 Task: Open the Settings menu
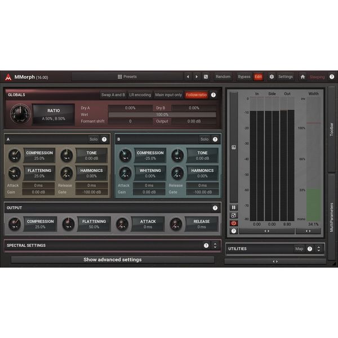tap(286, 77)
